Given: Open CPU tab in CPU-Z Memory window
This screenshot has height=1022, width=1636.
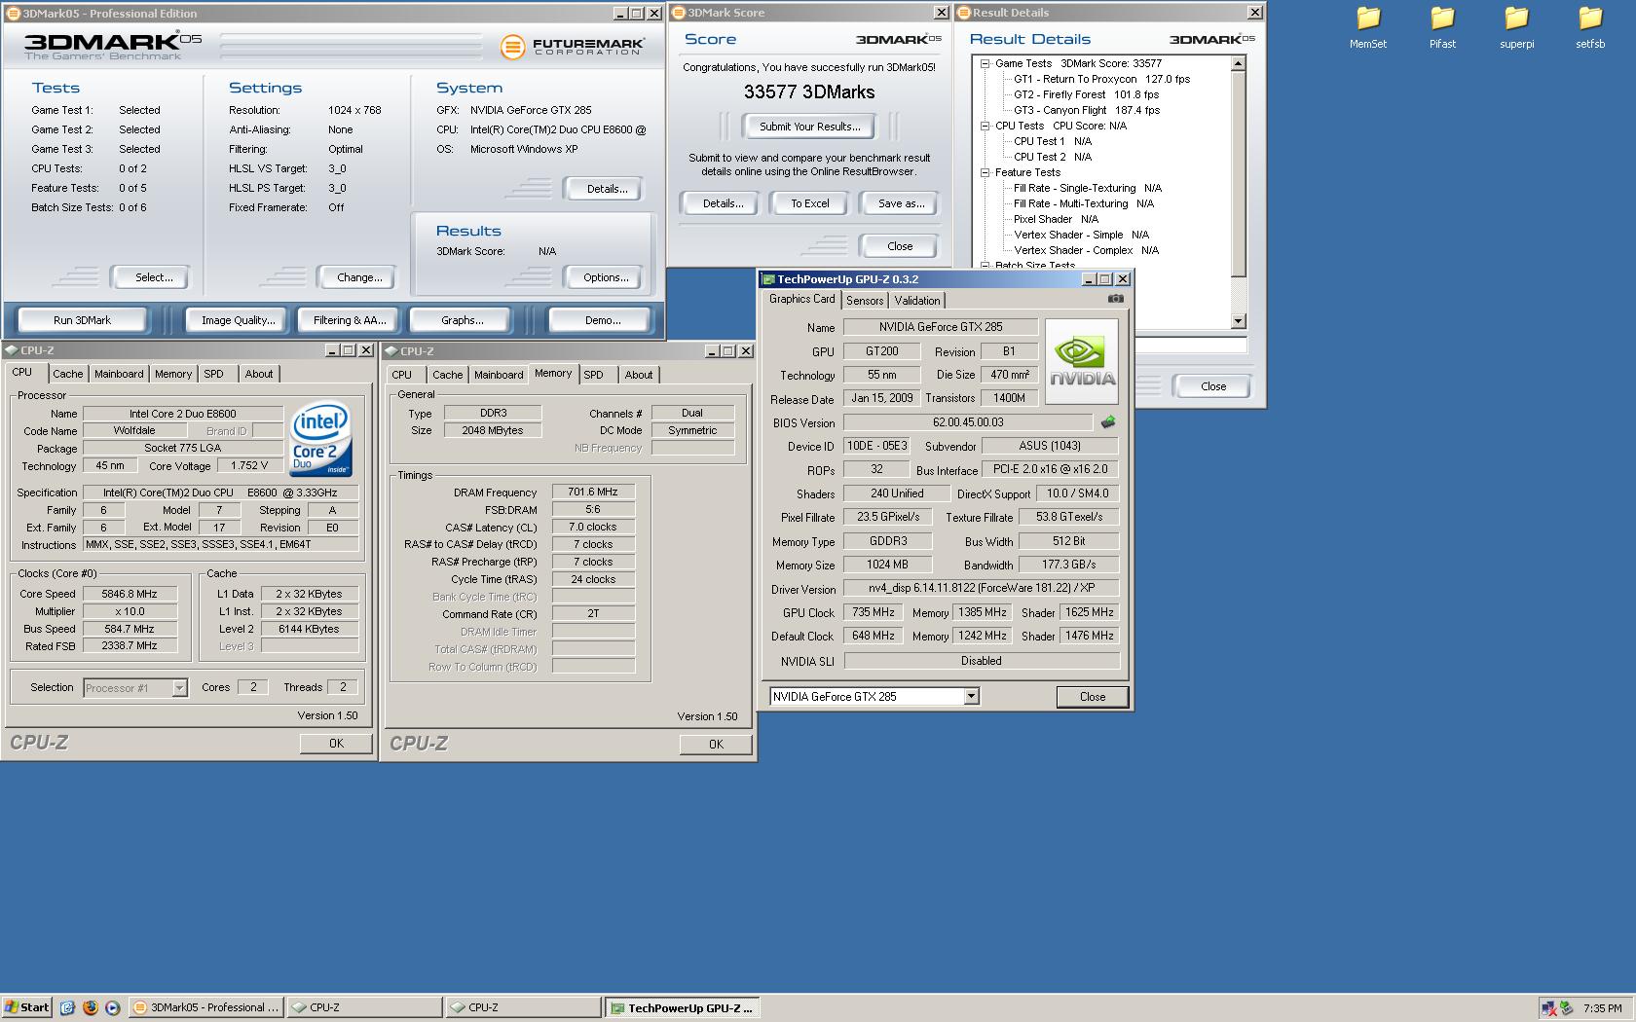Looking at the screenshot, I should 402,375.
